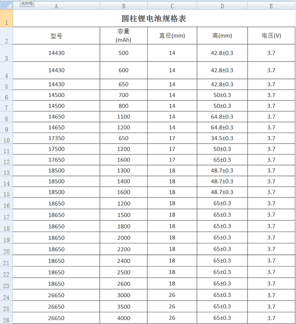Click capacity cell 2000

(x=123, y=238)
